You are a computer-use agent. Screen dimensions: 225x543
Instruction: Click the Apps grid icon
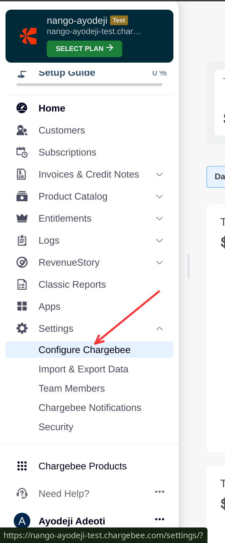[x=22, y=306]
